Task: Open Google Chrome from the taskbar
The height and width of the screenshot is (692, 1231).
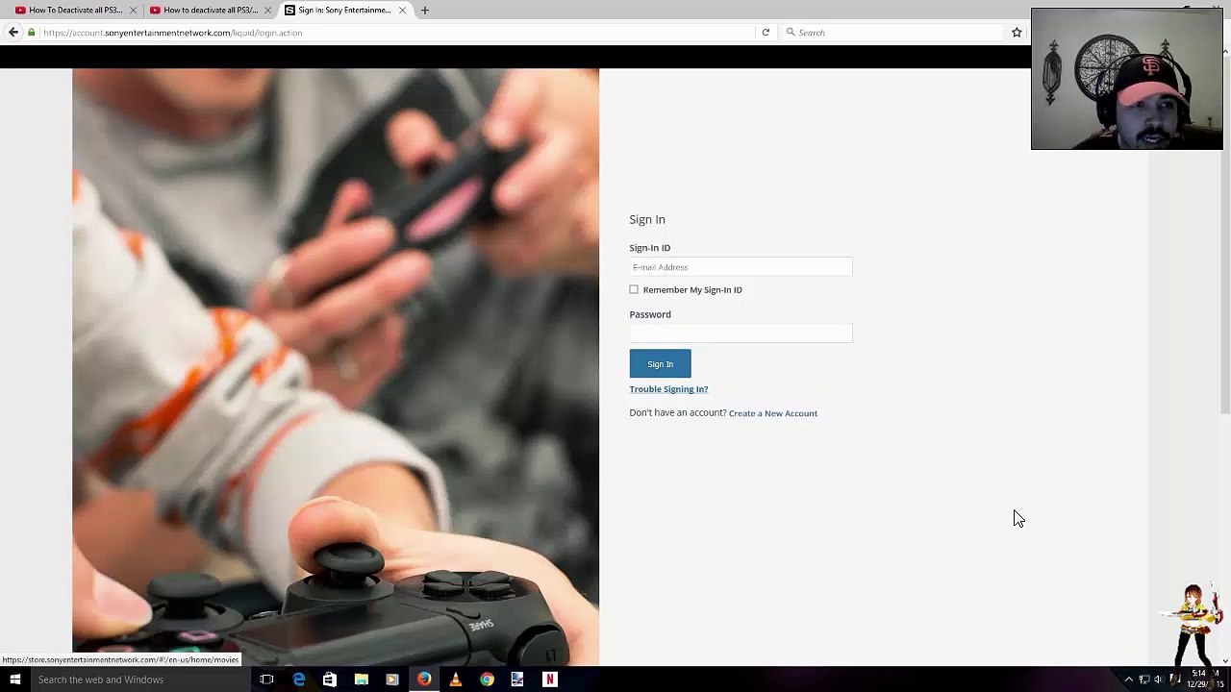Action: pos(488,680)
